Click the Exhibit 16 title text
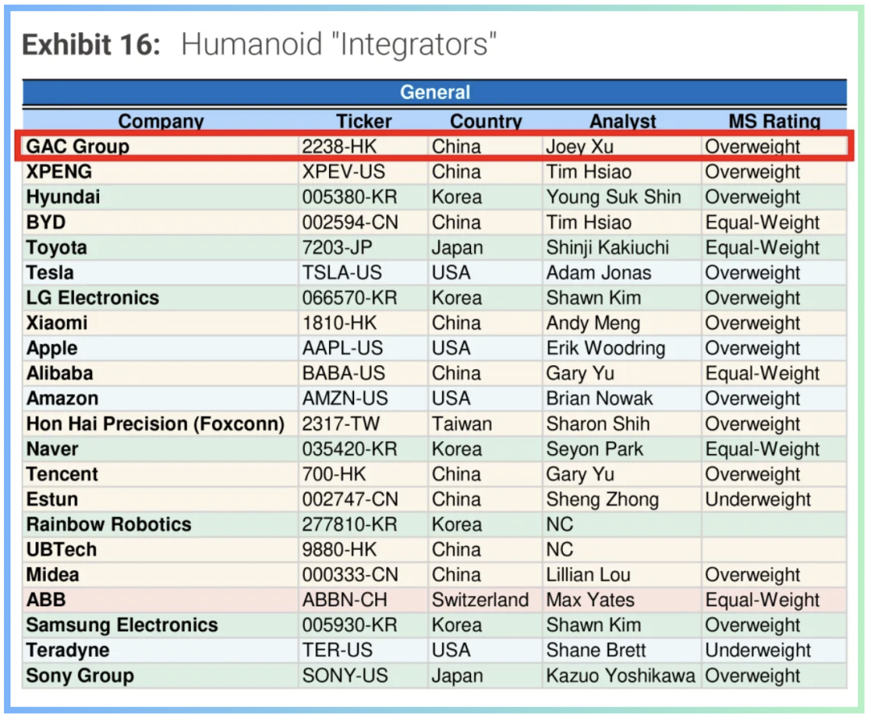Viewport: 871px width, 720px height. tap(258, 44)
